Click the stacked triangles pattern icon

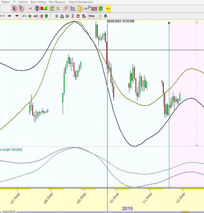[x=52, y=9]
